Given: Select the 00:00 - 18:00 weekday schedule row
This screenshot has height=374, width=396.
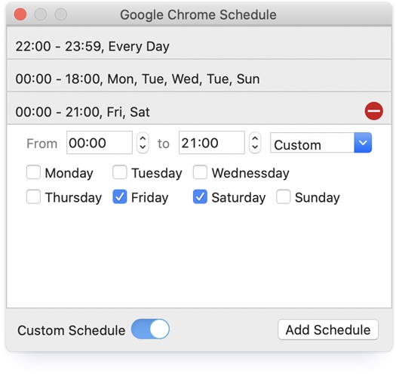Looking at the screenshot, I should click(199, 76).
